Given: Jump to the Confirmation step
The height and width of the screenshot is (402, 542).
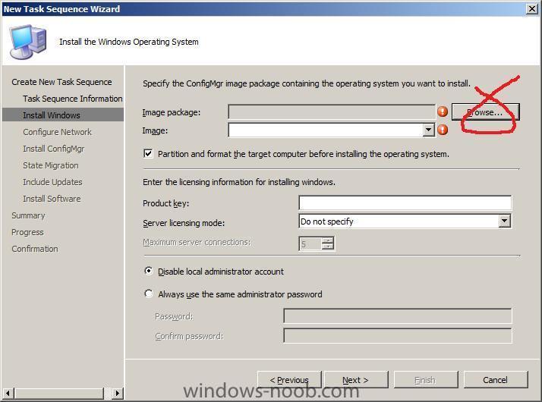Looking at the screenshot, I should tap(35, 249).
